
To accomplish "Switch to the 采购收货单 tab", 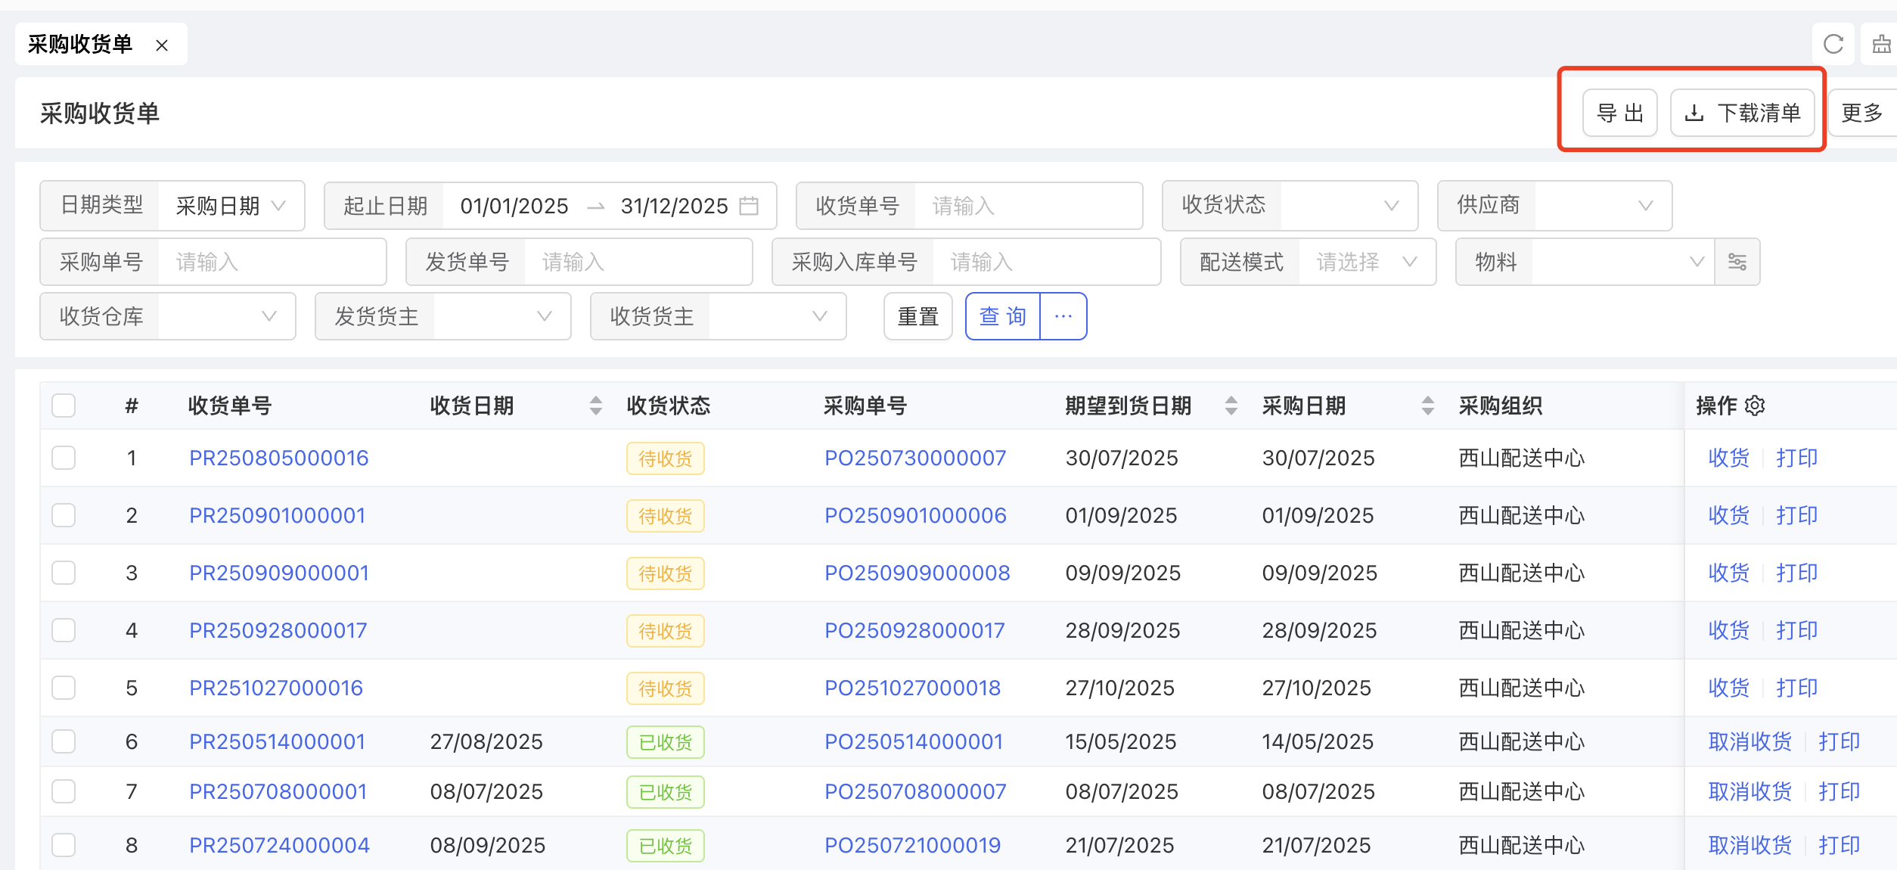I will (x=80, y=45).
